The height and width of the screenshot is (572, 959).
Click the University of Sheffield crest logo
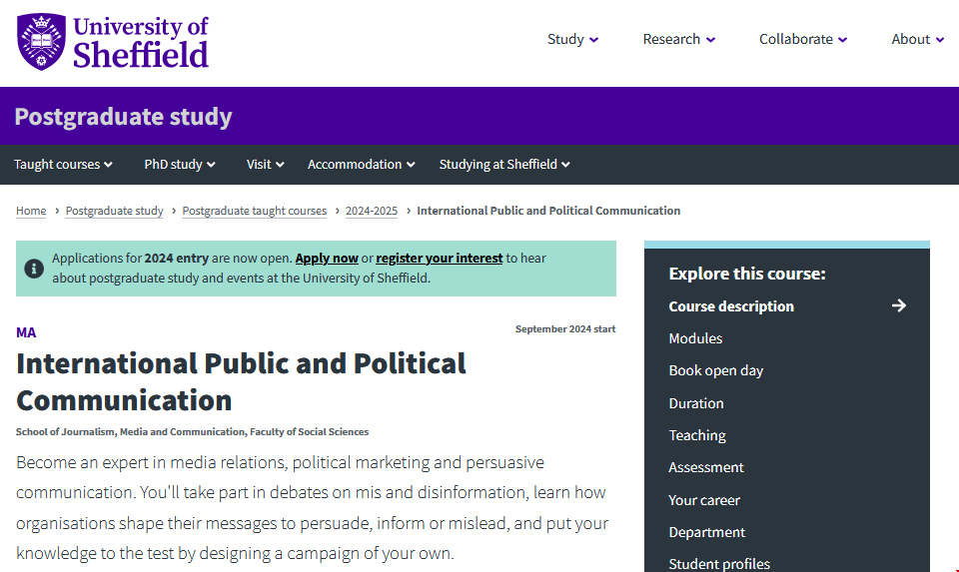41,42
